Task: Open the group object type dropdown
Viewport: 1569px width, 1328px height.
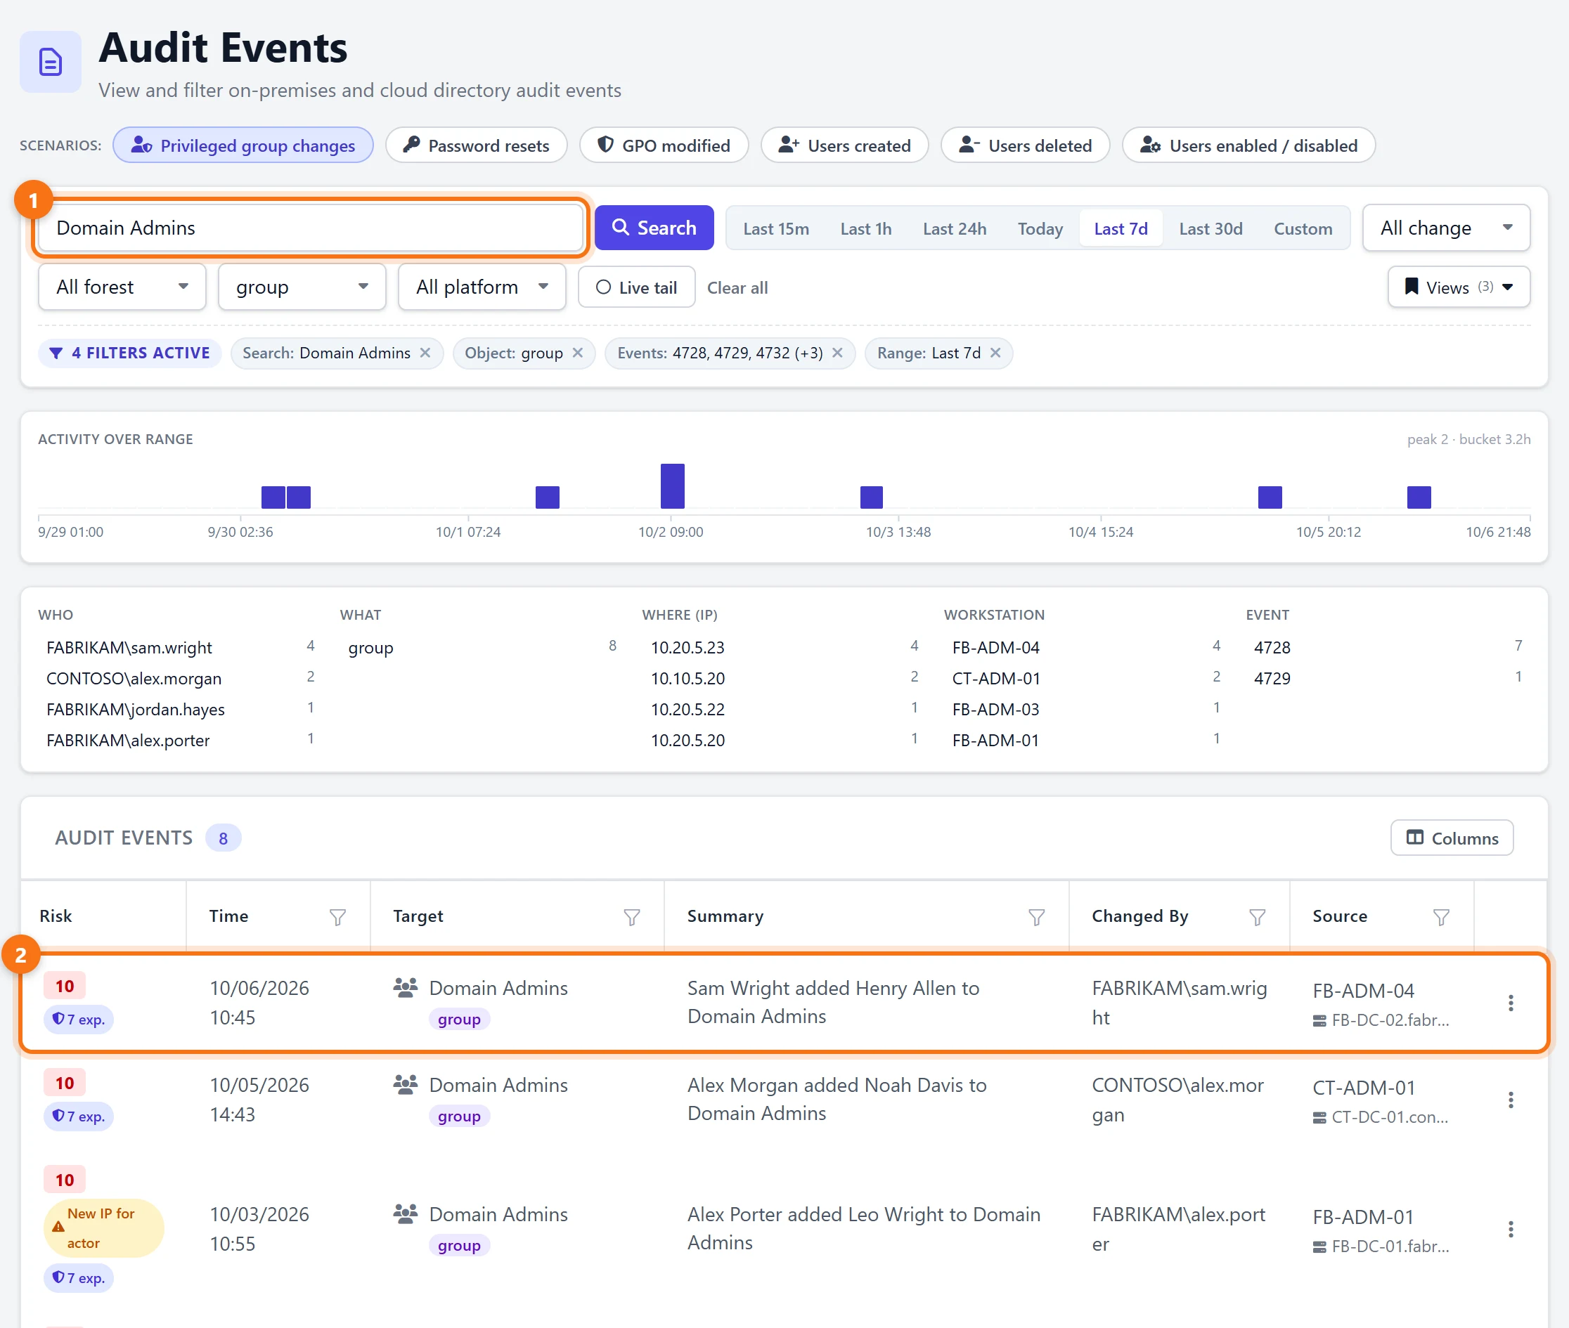Action: click(302, 287)
